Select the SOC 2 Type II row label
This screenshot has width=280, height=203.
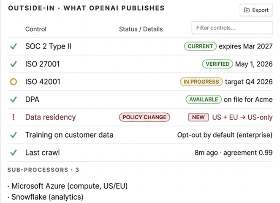pyautogui.click(x=48, y=46)
